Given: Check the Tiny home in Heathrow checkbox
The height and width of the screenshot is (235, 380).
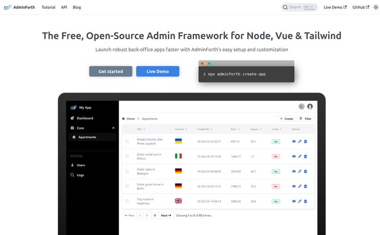Looking at the screenshot, I should [x=127, y=201].
